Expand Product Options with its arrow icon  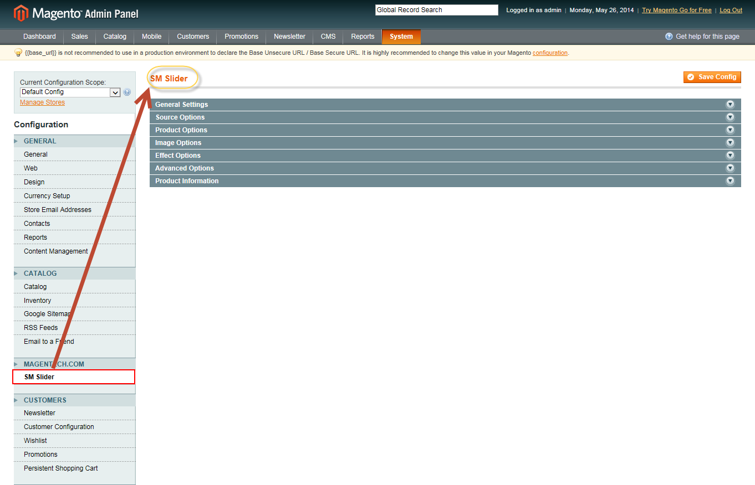point(730,130)
